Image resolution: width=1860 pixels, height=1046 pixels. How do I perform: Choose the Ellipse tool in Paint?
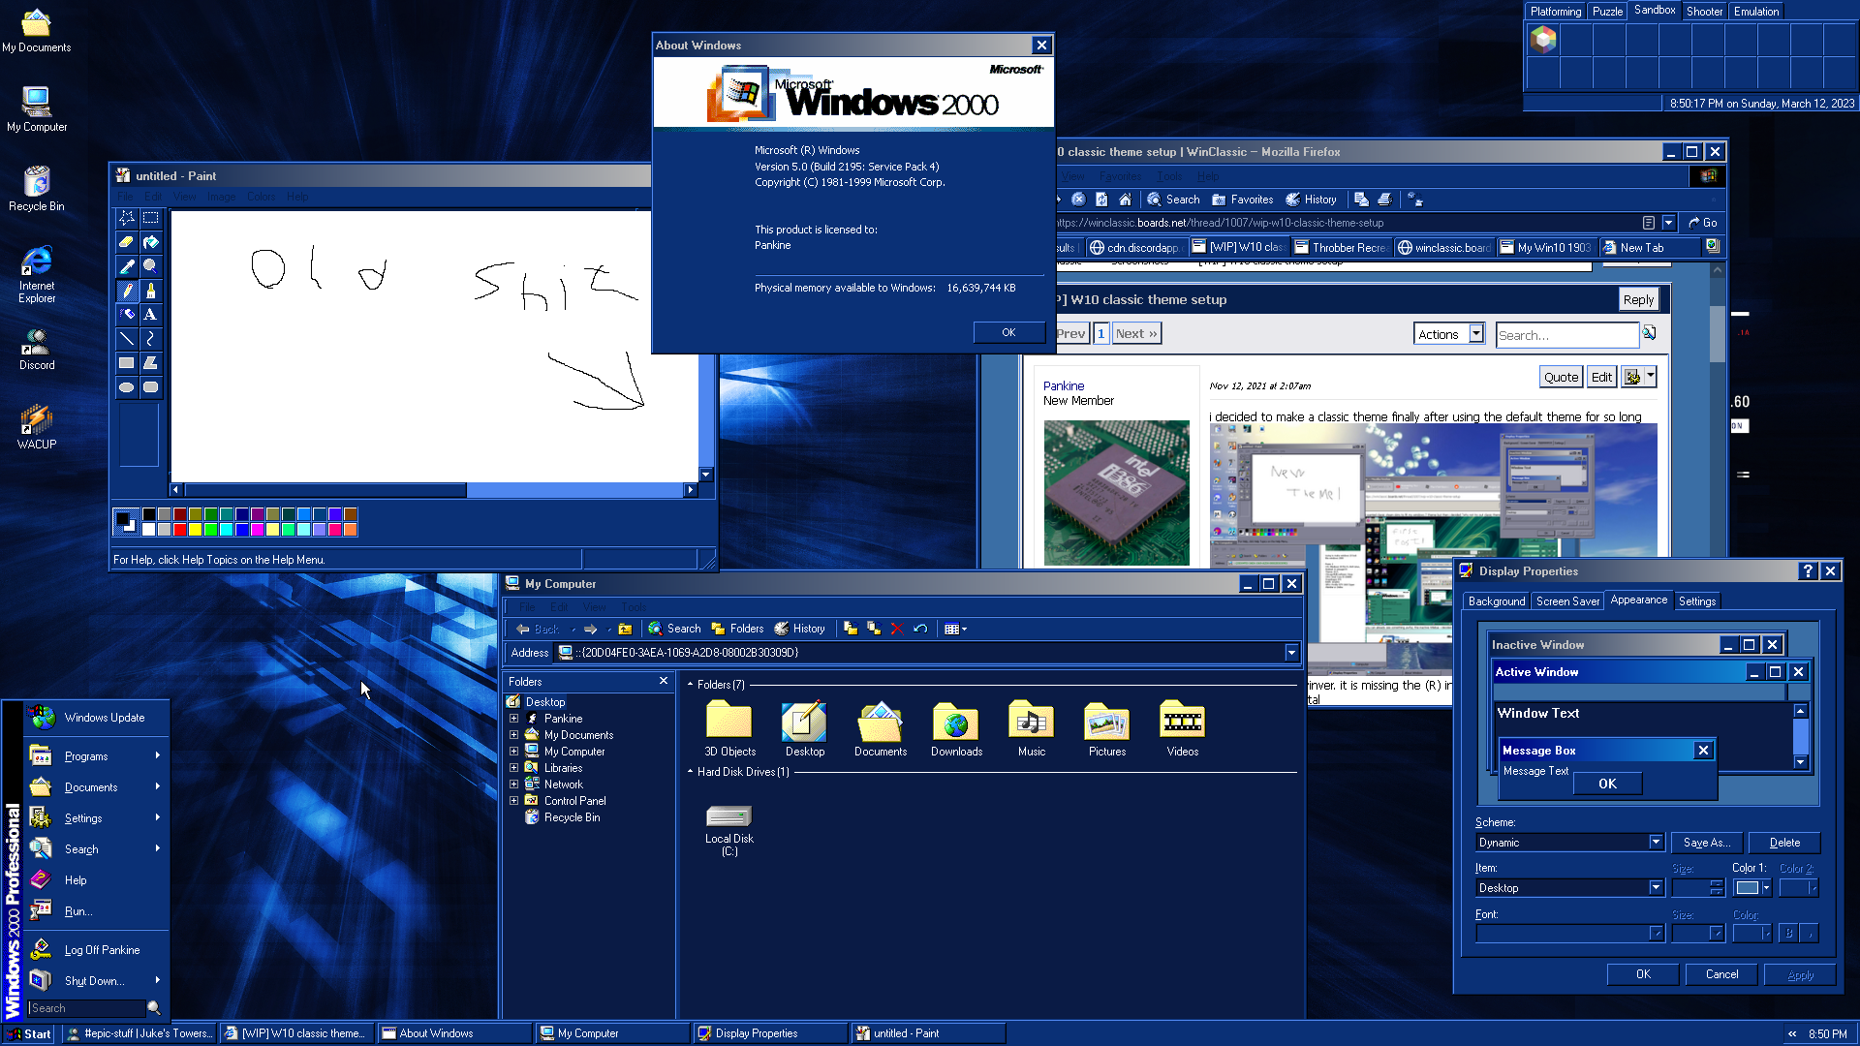click(127, 387)
